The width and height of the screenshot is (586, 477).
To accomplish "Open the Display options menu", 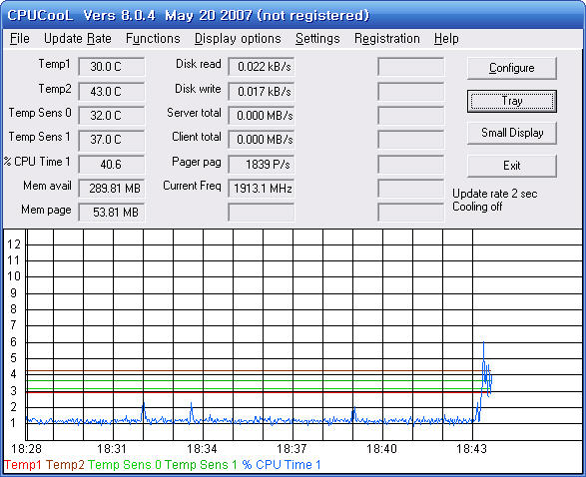I will 238,39.
